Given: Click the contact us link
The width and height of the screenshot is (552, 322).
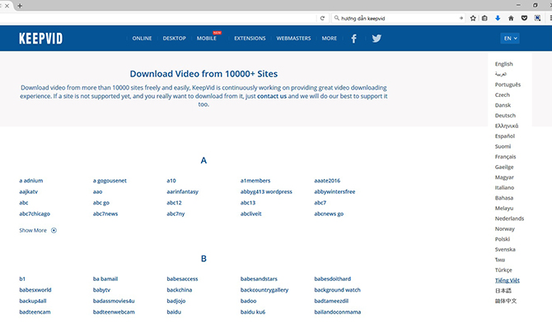Looking at the screenshot, I should pos(272,96).
